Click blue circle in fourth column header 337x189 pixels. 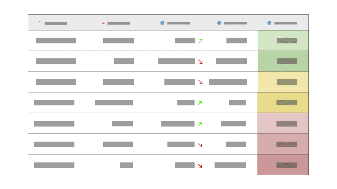(x=219, y=23)
